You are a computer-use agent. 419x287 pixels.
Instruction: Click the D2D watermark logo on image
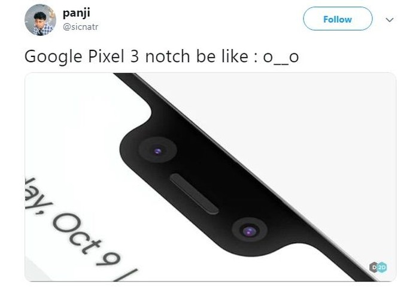pos(378,267)
